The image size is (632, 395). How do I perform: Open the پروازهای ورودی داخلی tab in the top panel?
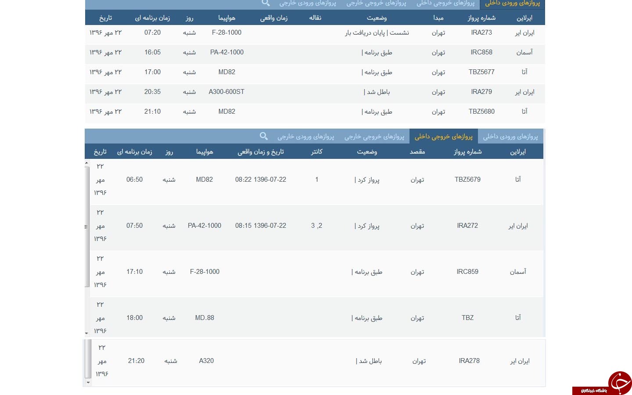[512, 4]
